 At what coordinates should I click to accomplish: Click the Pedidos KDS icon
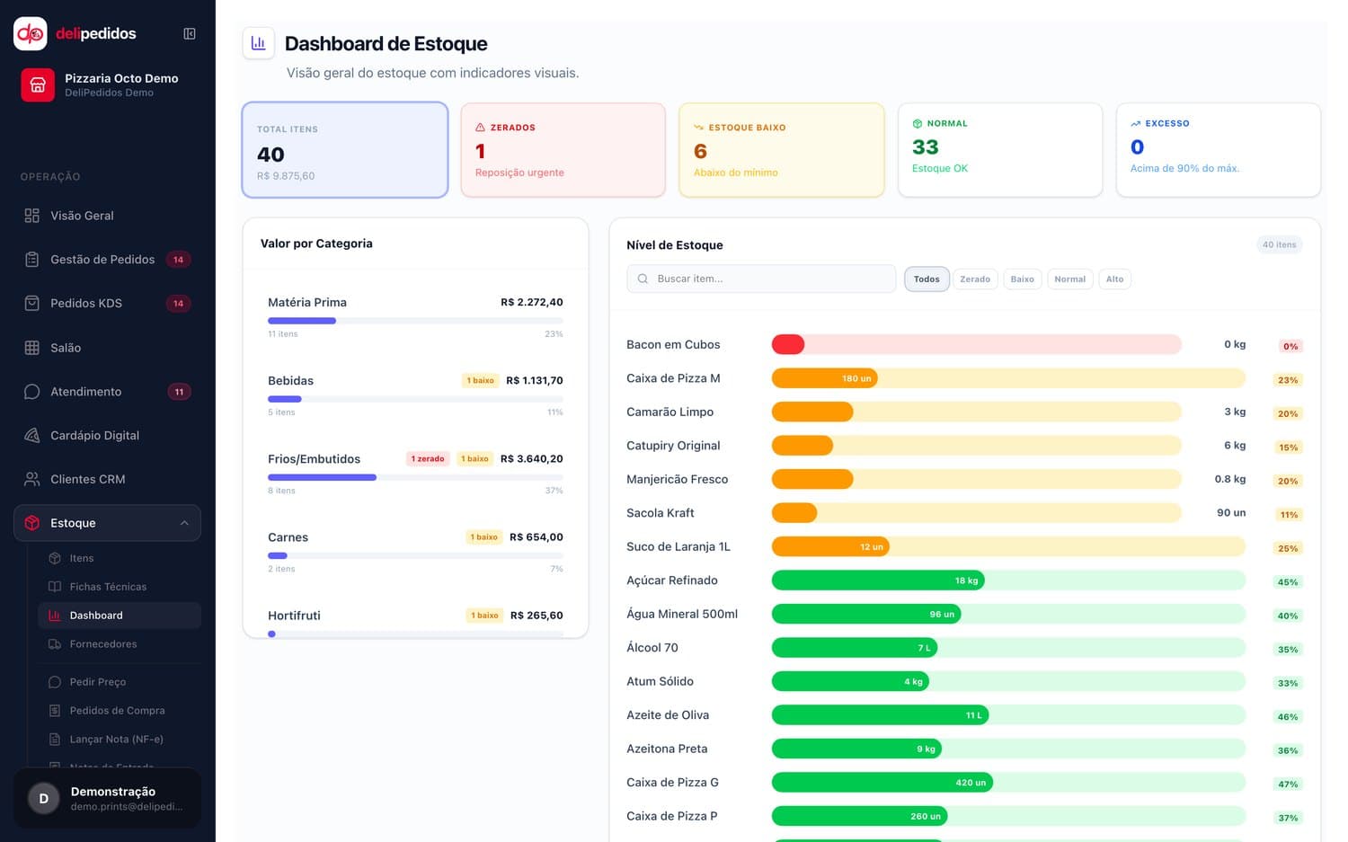point(32,304)
